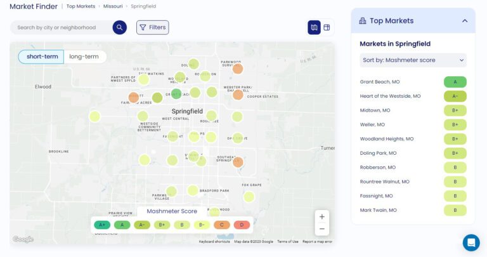Click the Top Markets building icon
The image size is (487, 257).
point(363,21)
